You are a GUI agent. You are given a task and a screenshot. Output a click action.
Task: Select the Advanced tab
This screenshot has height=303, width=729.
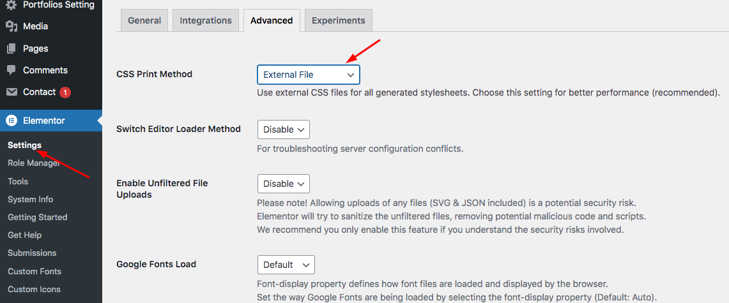[x=271, y=20]
